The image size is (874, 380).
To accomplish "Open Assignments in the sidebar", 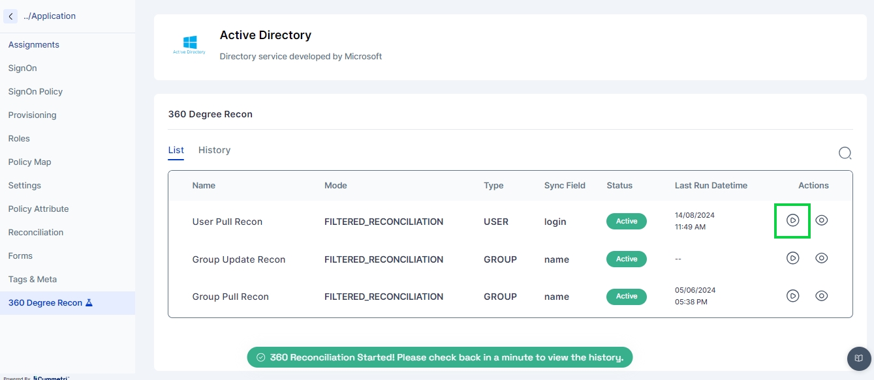I will point(34,45).
